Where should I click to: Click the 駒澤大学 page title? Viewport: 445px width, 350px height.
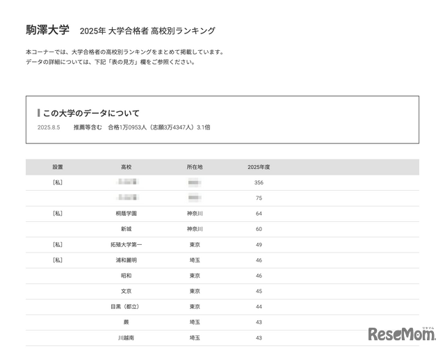47,30
